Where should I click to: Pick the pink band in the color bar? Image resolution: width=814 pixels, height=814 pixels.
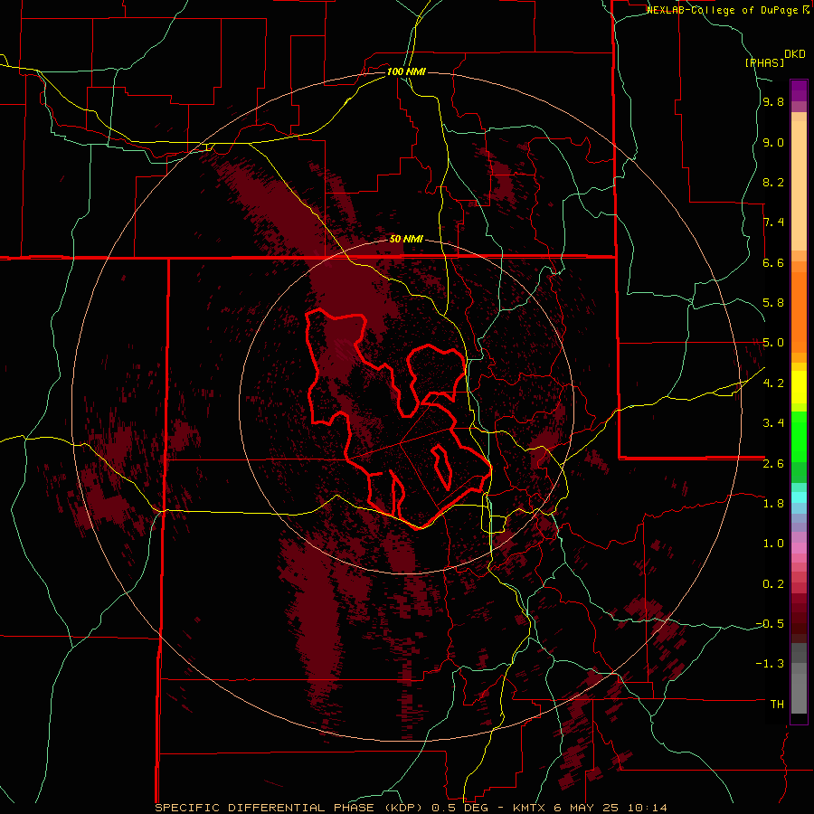tap(799, 548)
